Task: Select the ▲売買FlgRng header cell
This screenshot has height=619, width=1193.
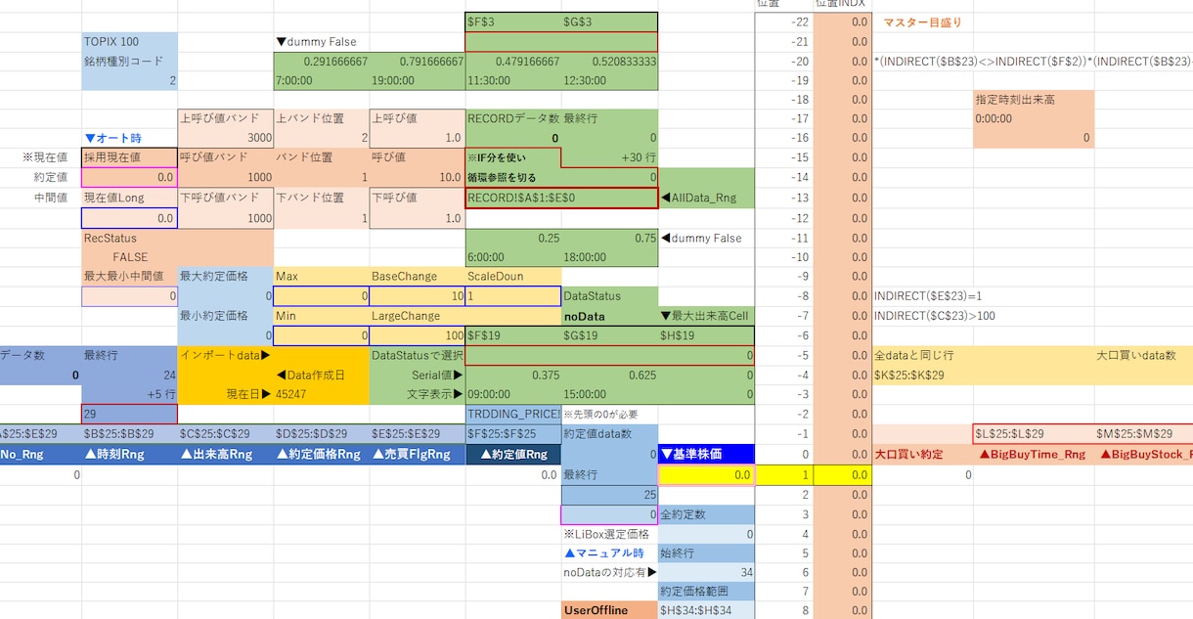Action: click(417, 454)
